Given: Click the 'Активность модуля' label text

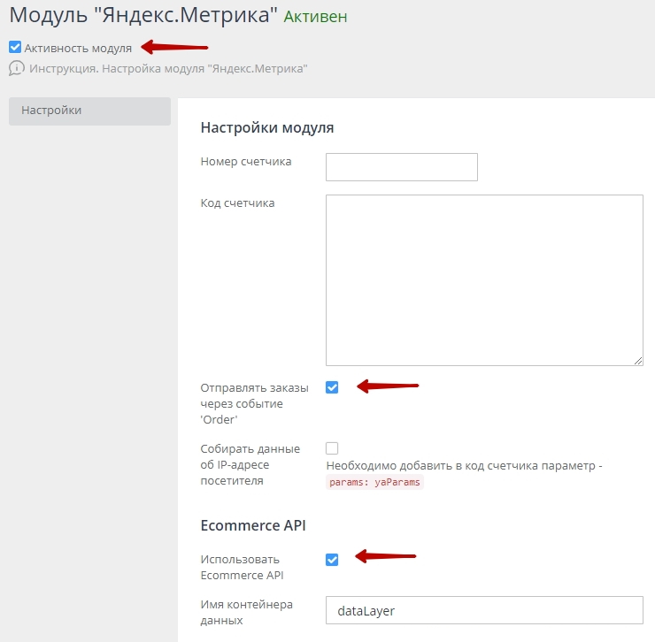Looking at the screenshot, I should (78, 49).
